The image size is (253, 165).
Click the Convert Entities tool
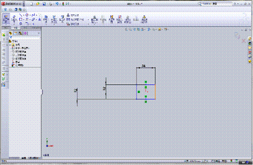(54, 19)
